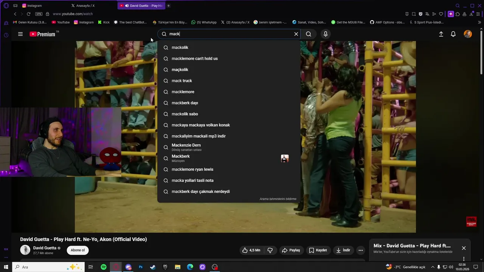This screenshot has width=484, height=272.
Task: Open 'AMF Options - obs...' GitHub bookmark
Action: [387, 22]
